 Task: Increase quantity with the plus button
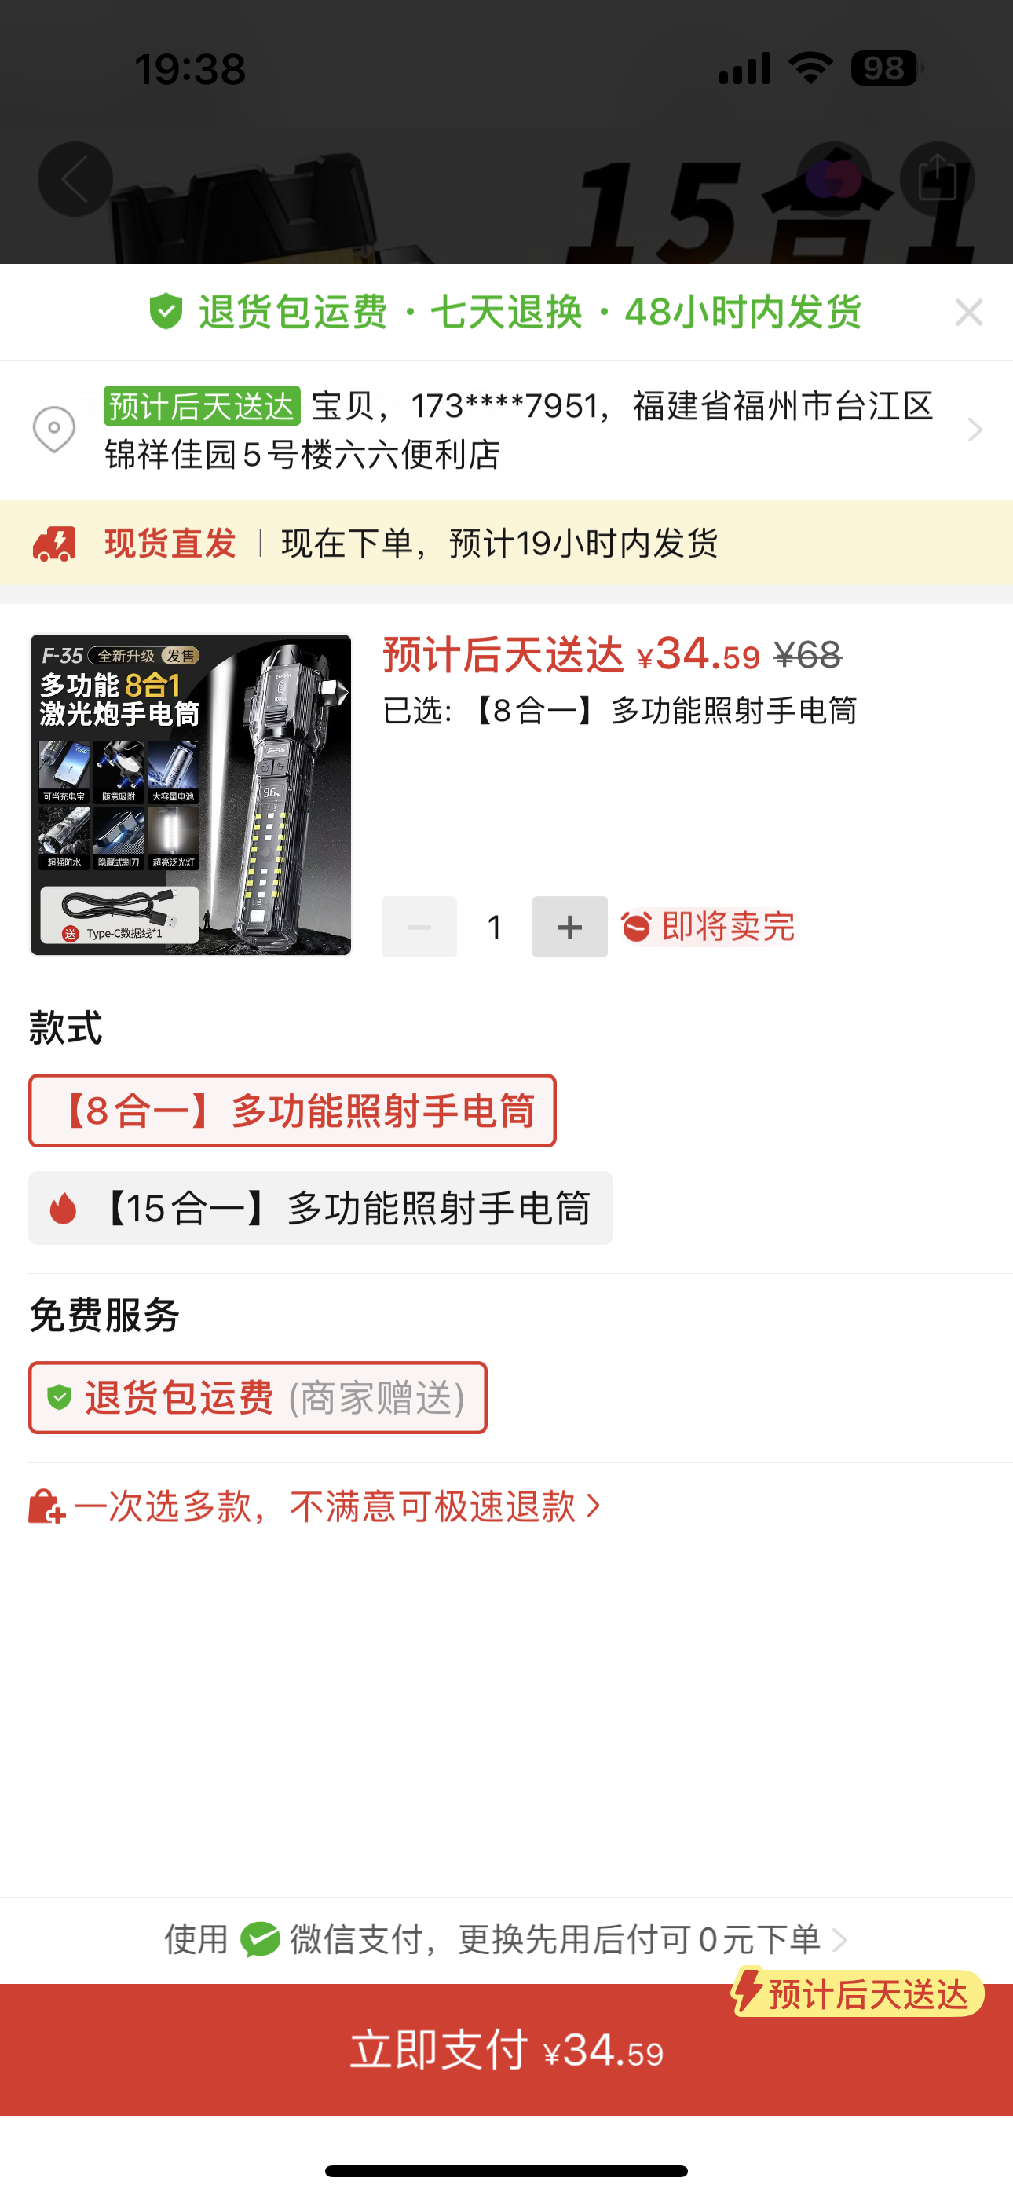[569, 927]
